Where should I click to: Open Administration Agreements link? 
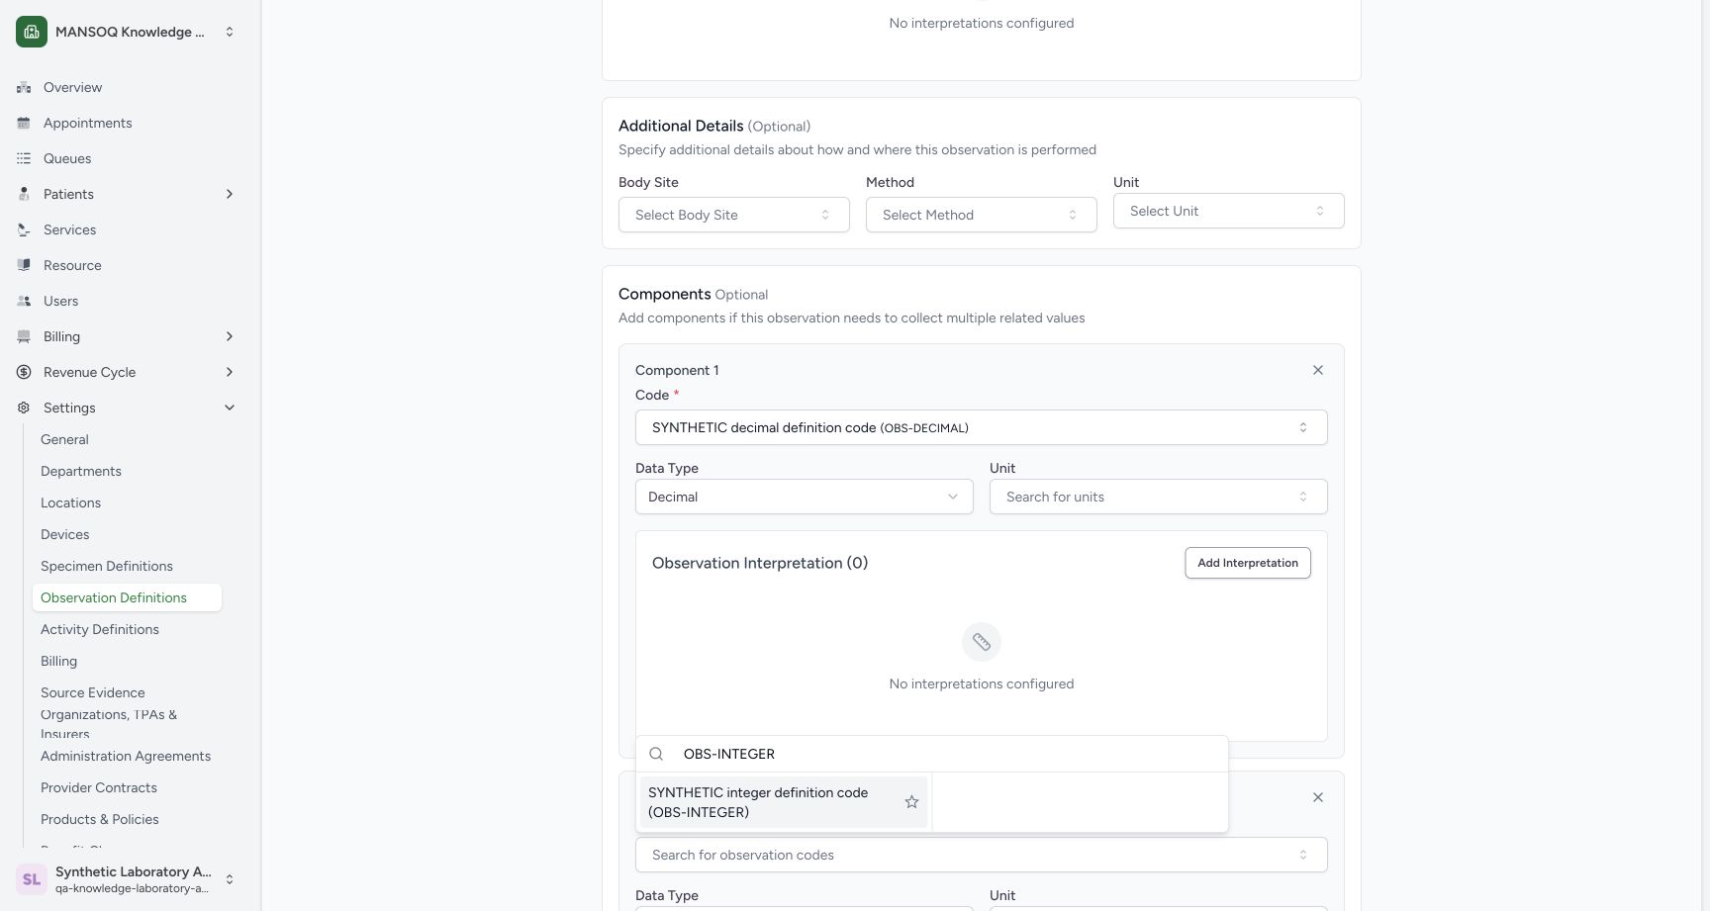coord(126,756)
